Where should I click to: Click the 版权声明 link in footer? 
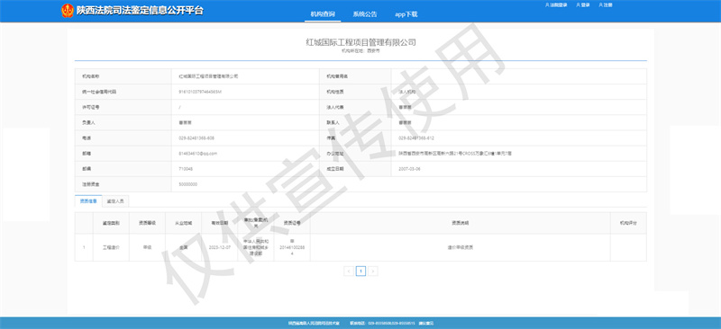(x=425, y=324)
